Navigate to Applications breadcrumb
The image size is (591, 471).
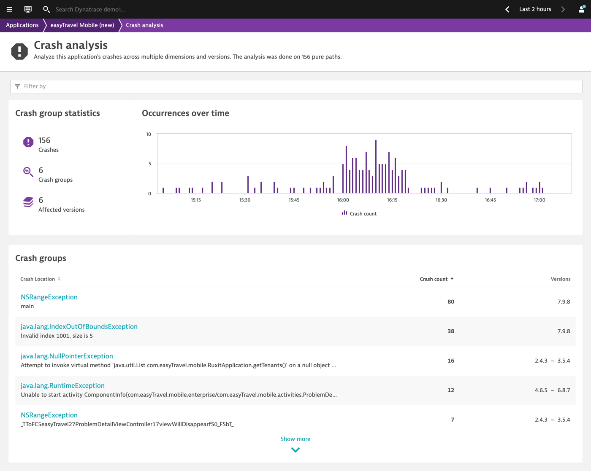point(22,25)
